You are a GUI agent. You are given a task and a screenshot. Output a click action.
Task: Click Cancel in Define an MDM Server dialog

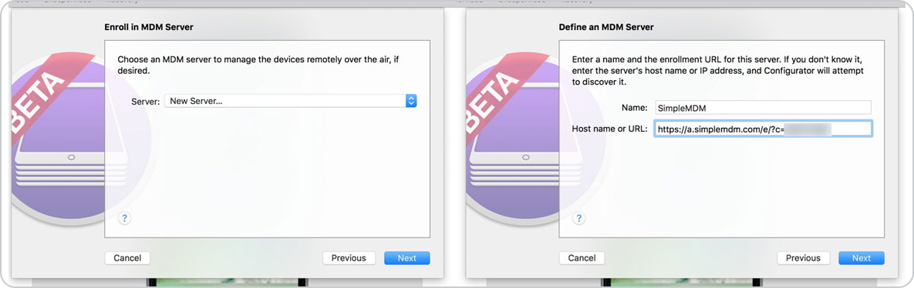point(582,258)
